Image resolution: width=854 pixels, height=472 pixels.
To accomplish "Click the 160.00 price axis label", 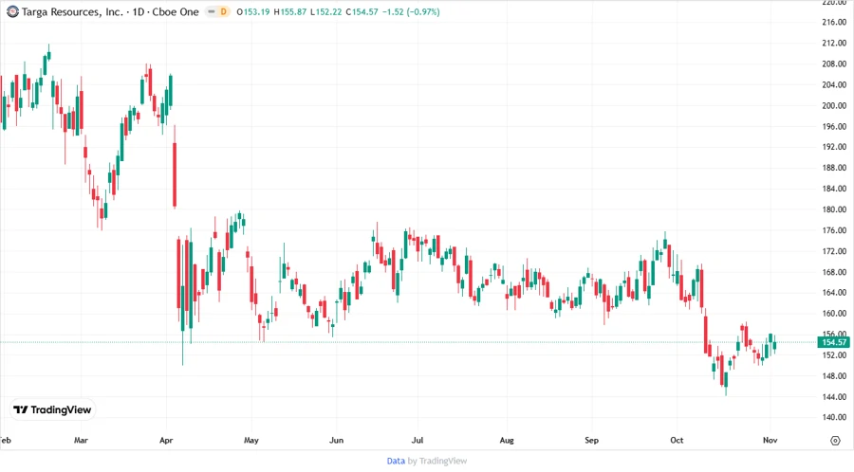I will click(834, 313).
